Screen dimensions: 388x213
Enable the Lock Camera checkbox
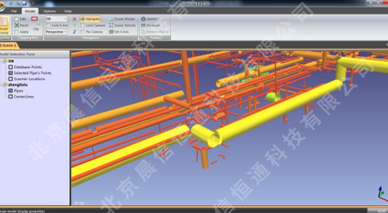point(83,25)
